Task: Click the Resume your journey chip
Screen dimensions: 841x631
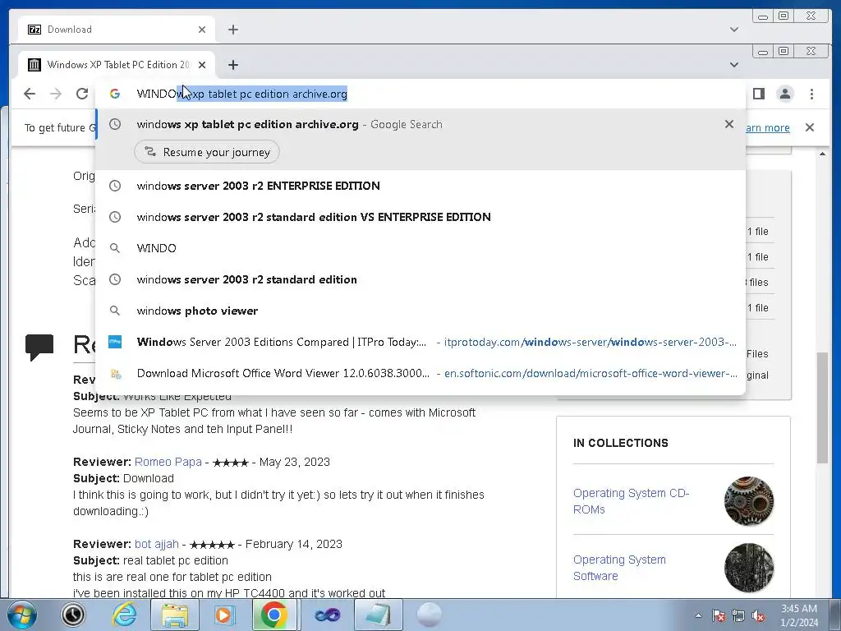Action: click(x=206, y=152)
